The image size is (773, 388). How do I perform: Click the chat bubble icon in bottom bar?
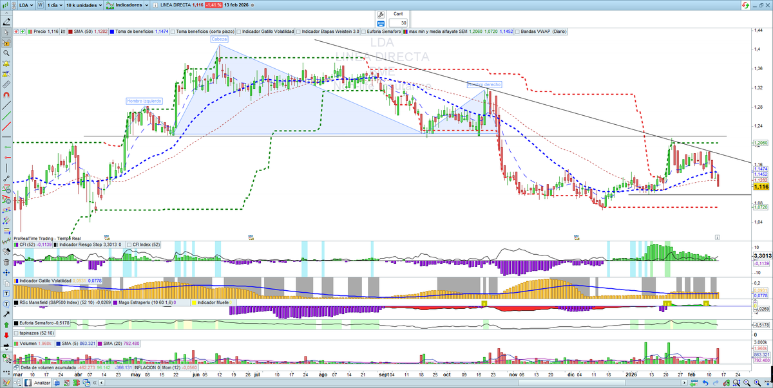tap(57, 383)
